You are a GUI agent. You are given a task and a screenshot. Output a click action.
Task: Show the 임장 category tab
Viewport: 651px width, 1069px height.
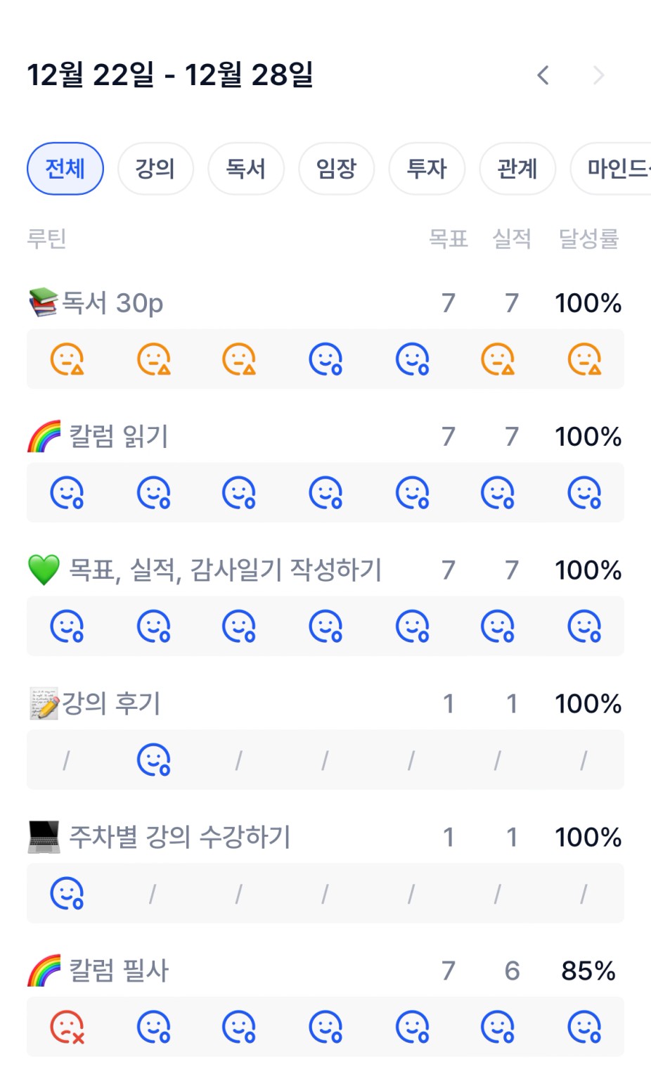(336, 169)
